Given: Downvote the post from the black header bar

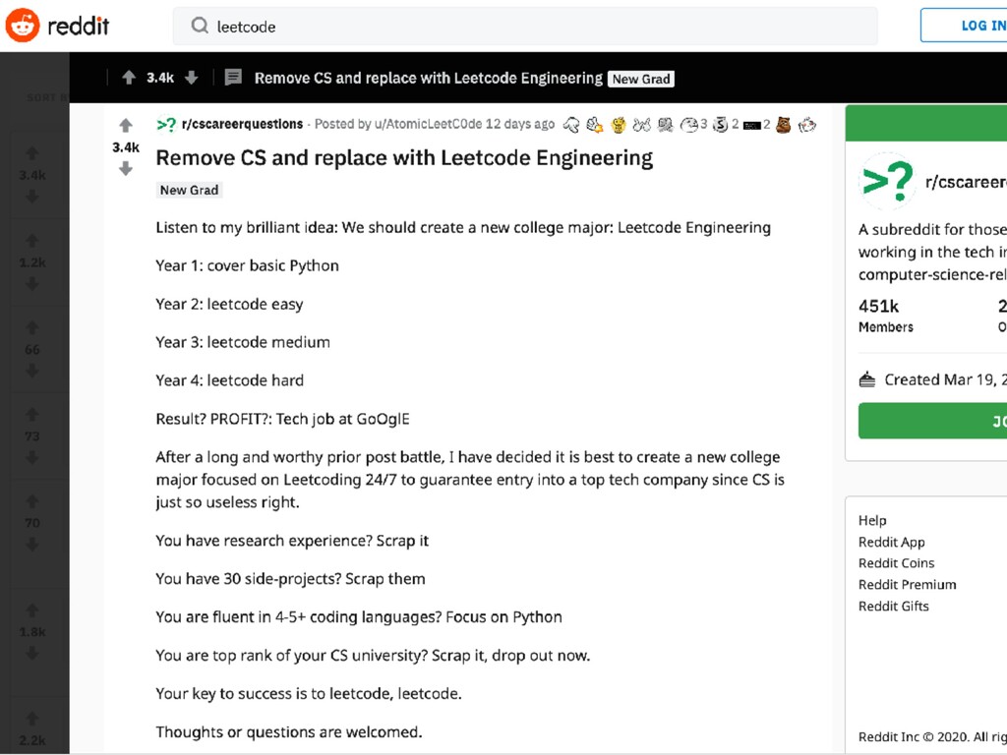Looking at the screenshot, I should point(192,78).
